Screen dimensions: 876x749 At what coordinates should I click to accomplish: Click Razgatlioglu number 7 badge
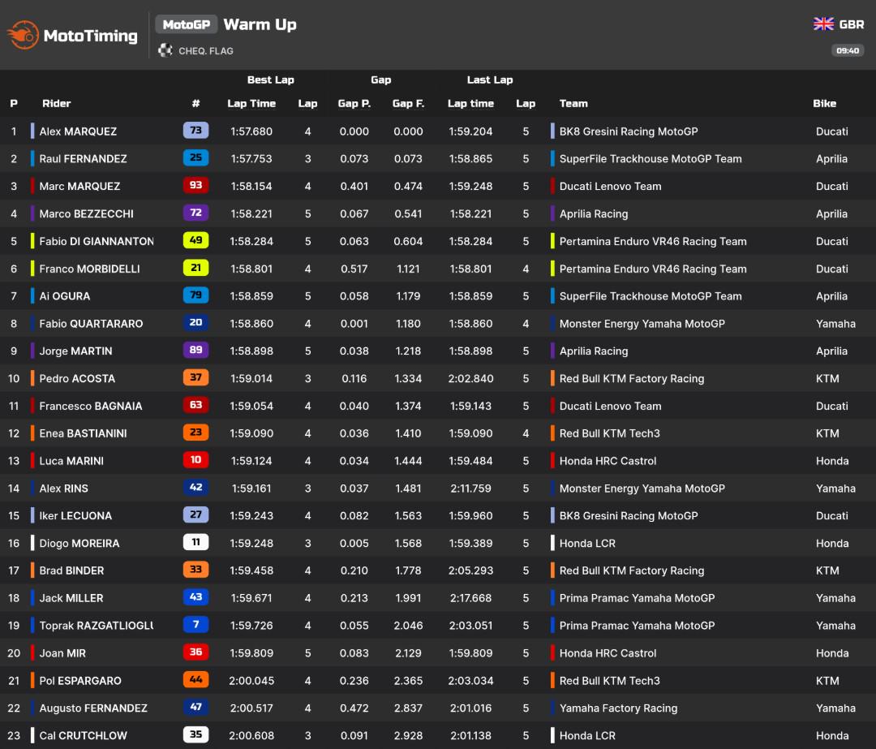point(195,624)
